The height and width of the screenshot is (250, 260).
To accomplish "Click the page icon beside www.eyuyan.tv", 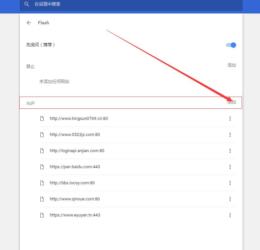I will (x=42, y=215).
